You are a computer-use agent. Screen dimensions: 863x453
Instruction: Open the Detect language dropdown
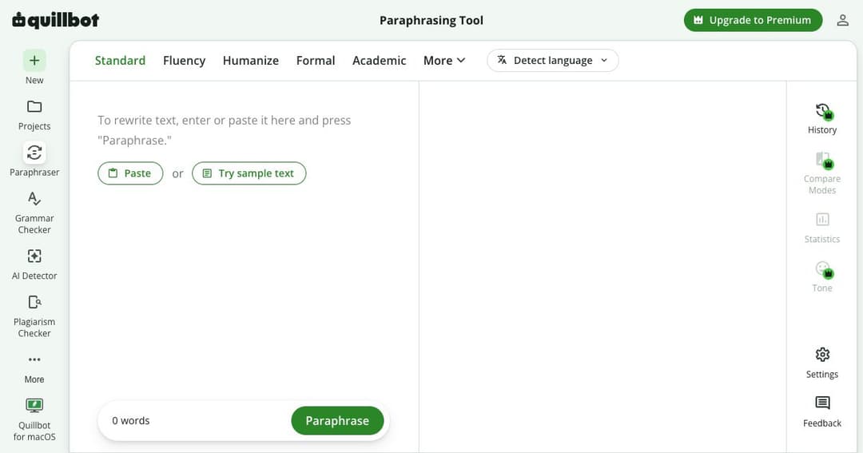point(553,61)
